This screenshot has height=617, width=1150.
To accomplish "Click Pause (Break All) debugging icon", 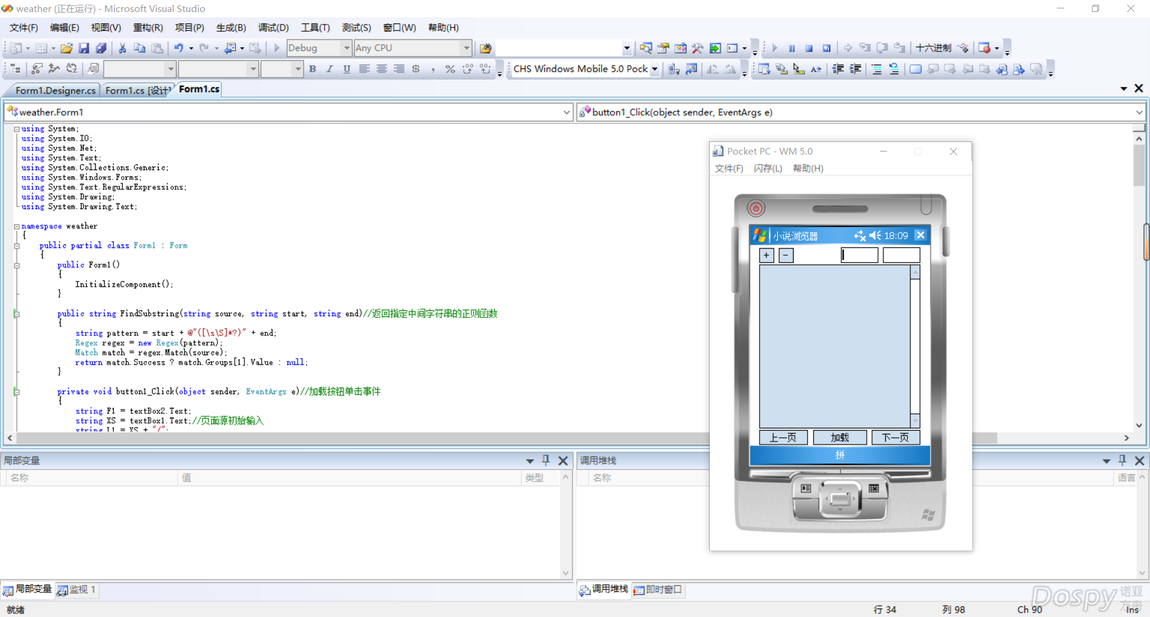I will tap(792, 48).
